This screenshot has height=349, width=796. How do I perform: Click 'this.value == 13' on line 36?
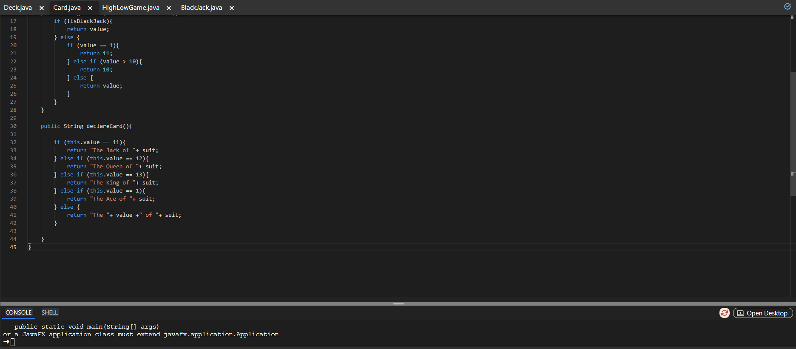116,175
